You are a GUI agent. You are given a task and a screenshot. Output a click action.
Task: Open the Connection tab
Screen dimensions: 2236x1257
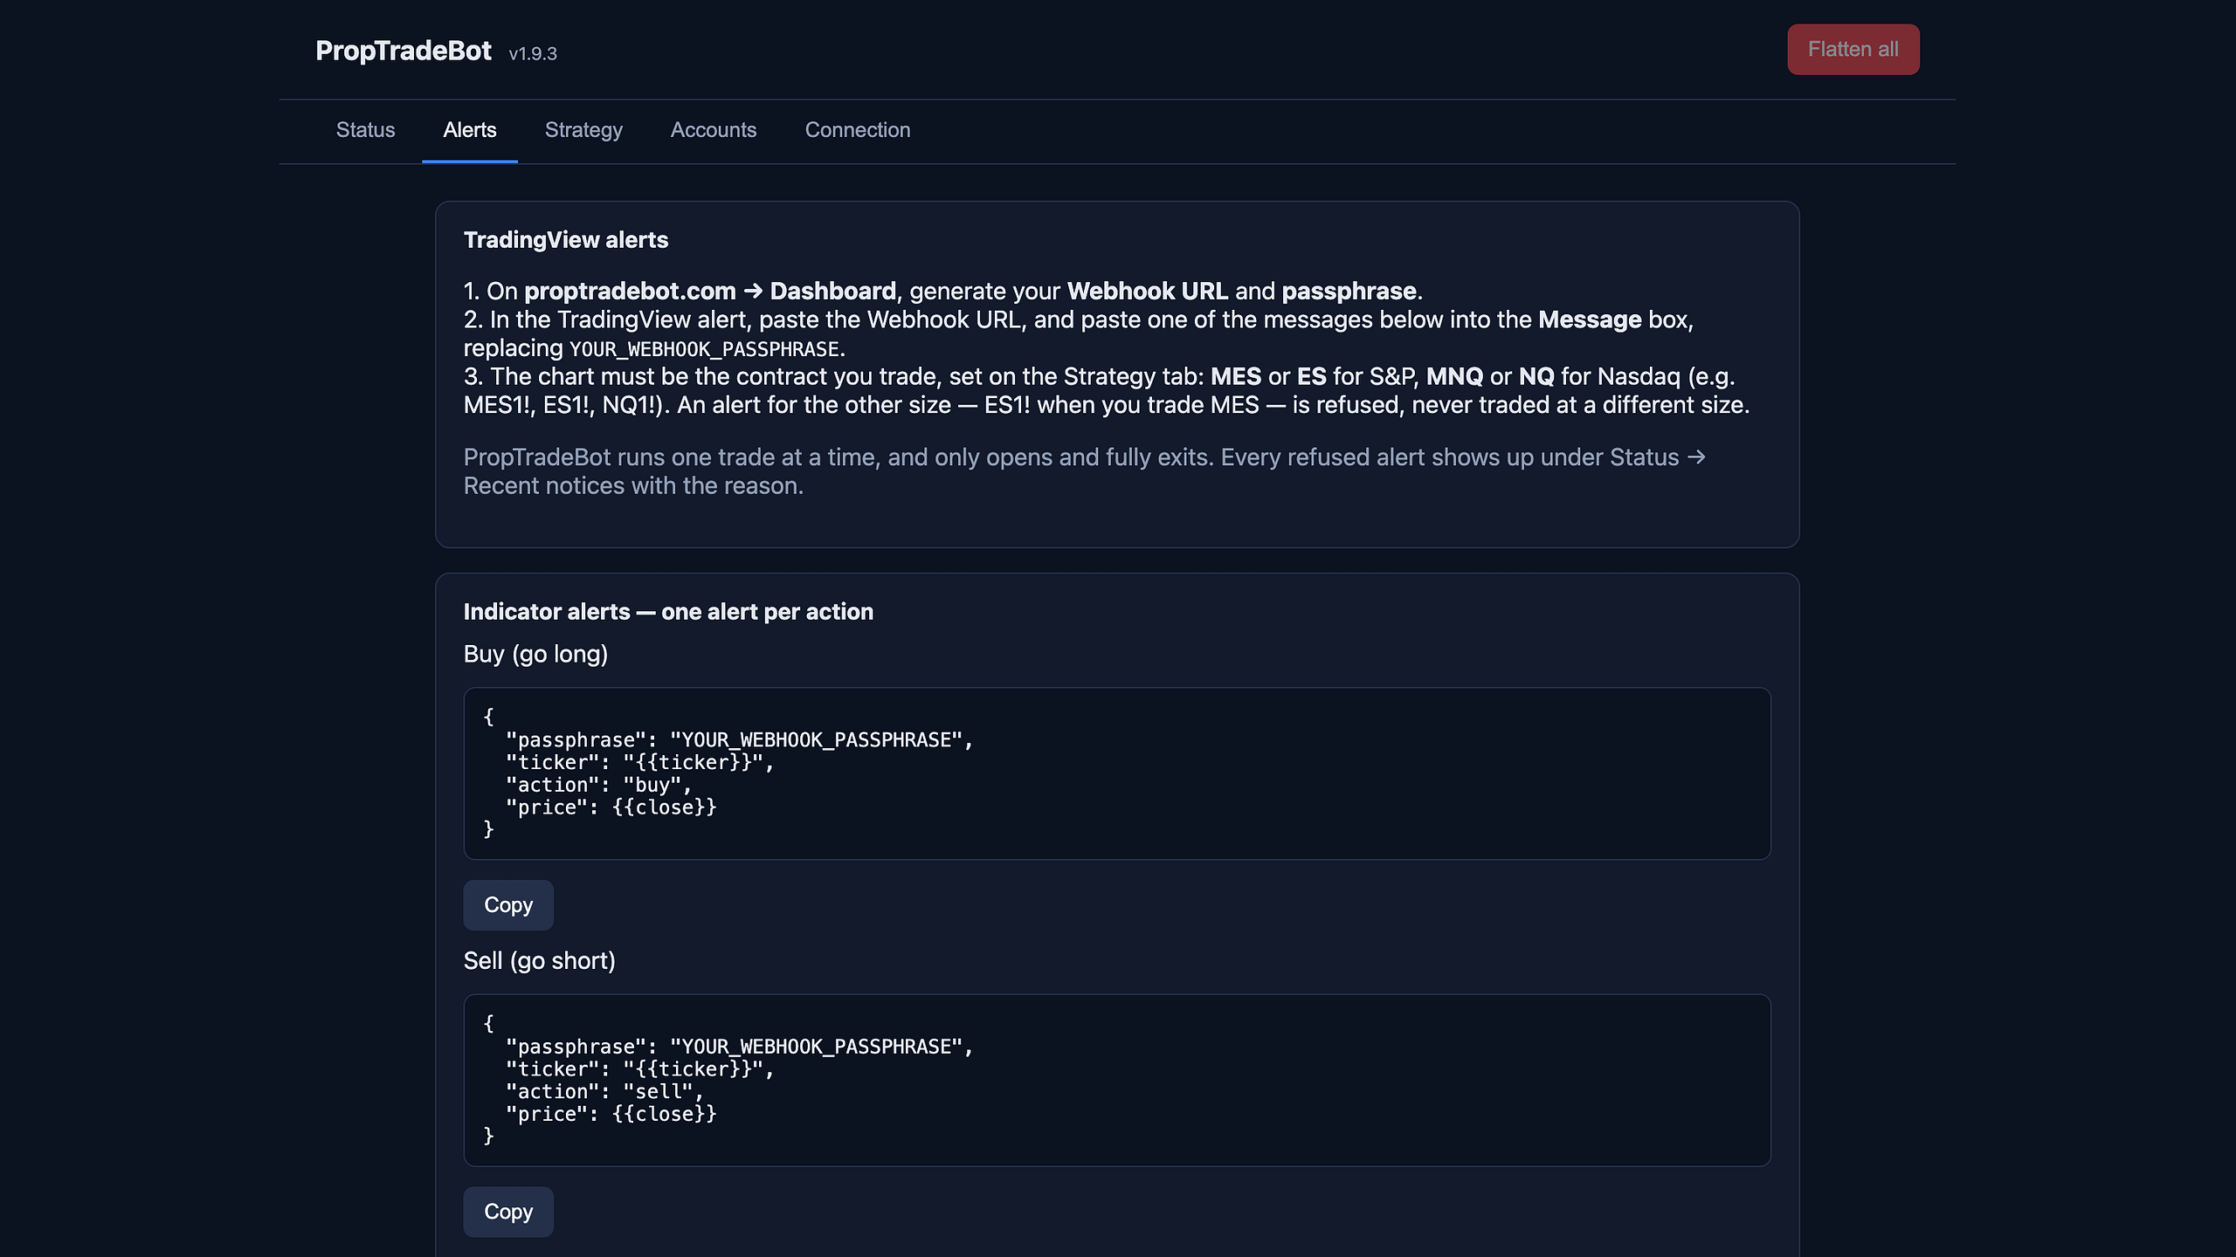pyautogui.click(x=858, y=130)
